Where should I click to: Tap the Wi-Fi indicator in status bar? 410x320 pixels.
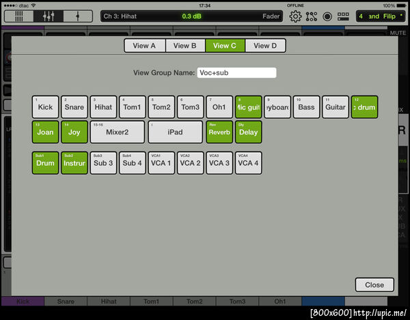[x=33, y=5]
